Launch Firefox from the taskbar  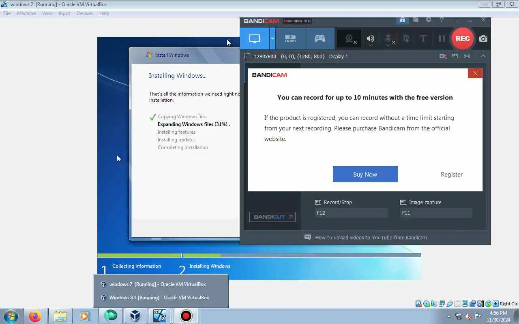click(x=35, y=316)
